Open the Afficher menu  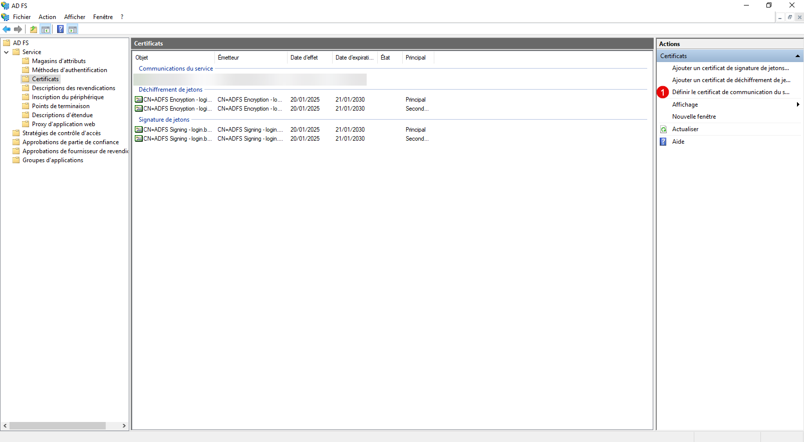pyautogui.click(x=75, y=17)
